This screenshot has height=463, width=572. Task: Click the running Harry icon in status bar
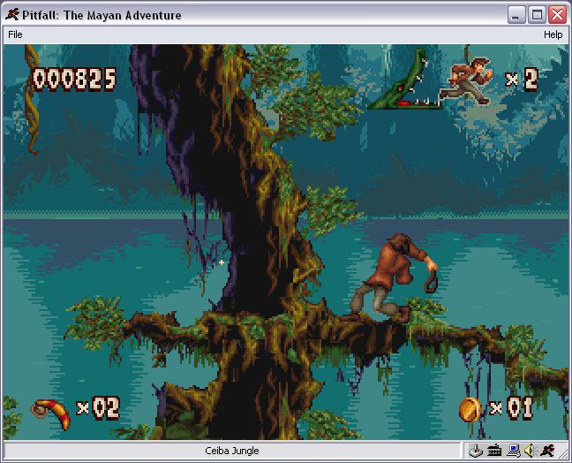(547, 451)
